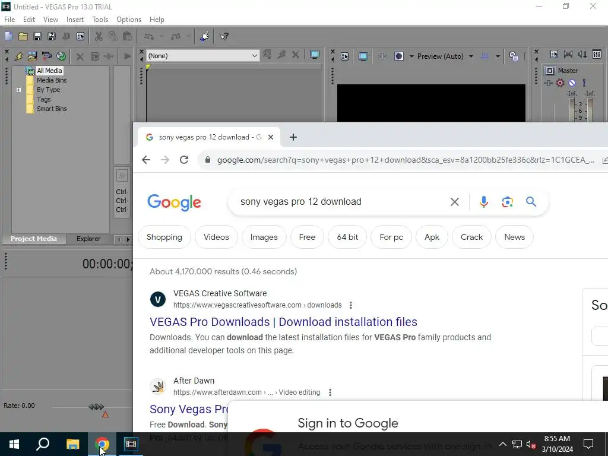Open Mixer Preferences icon in Master Bus panel

pos(597,55)
